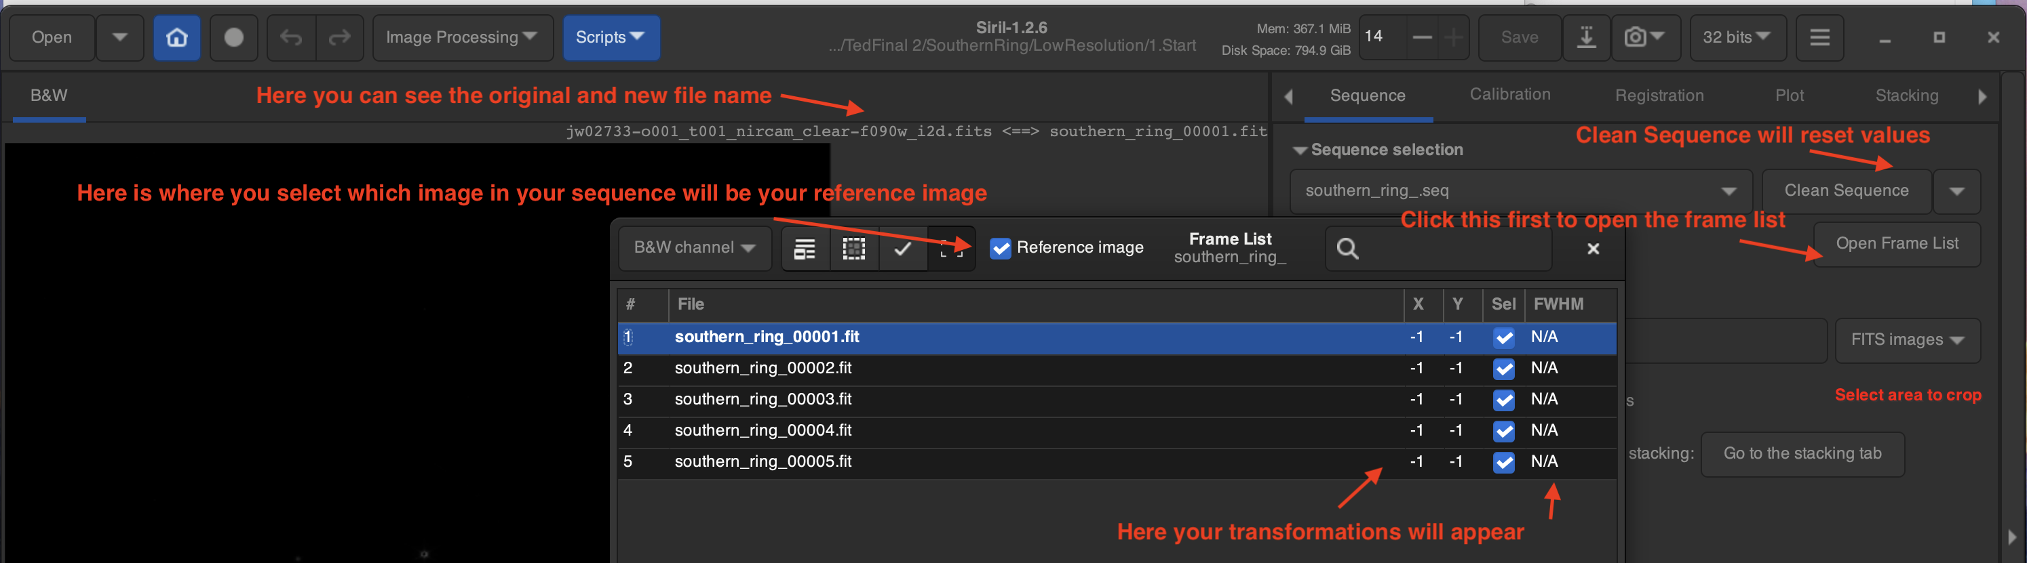Screen dimensions: 2027x563
Task: Click the search magnifier in Frame List
Action: (1347, 249)
